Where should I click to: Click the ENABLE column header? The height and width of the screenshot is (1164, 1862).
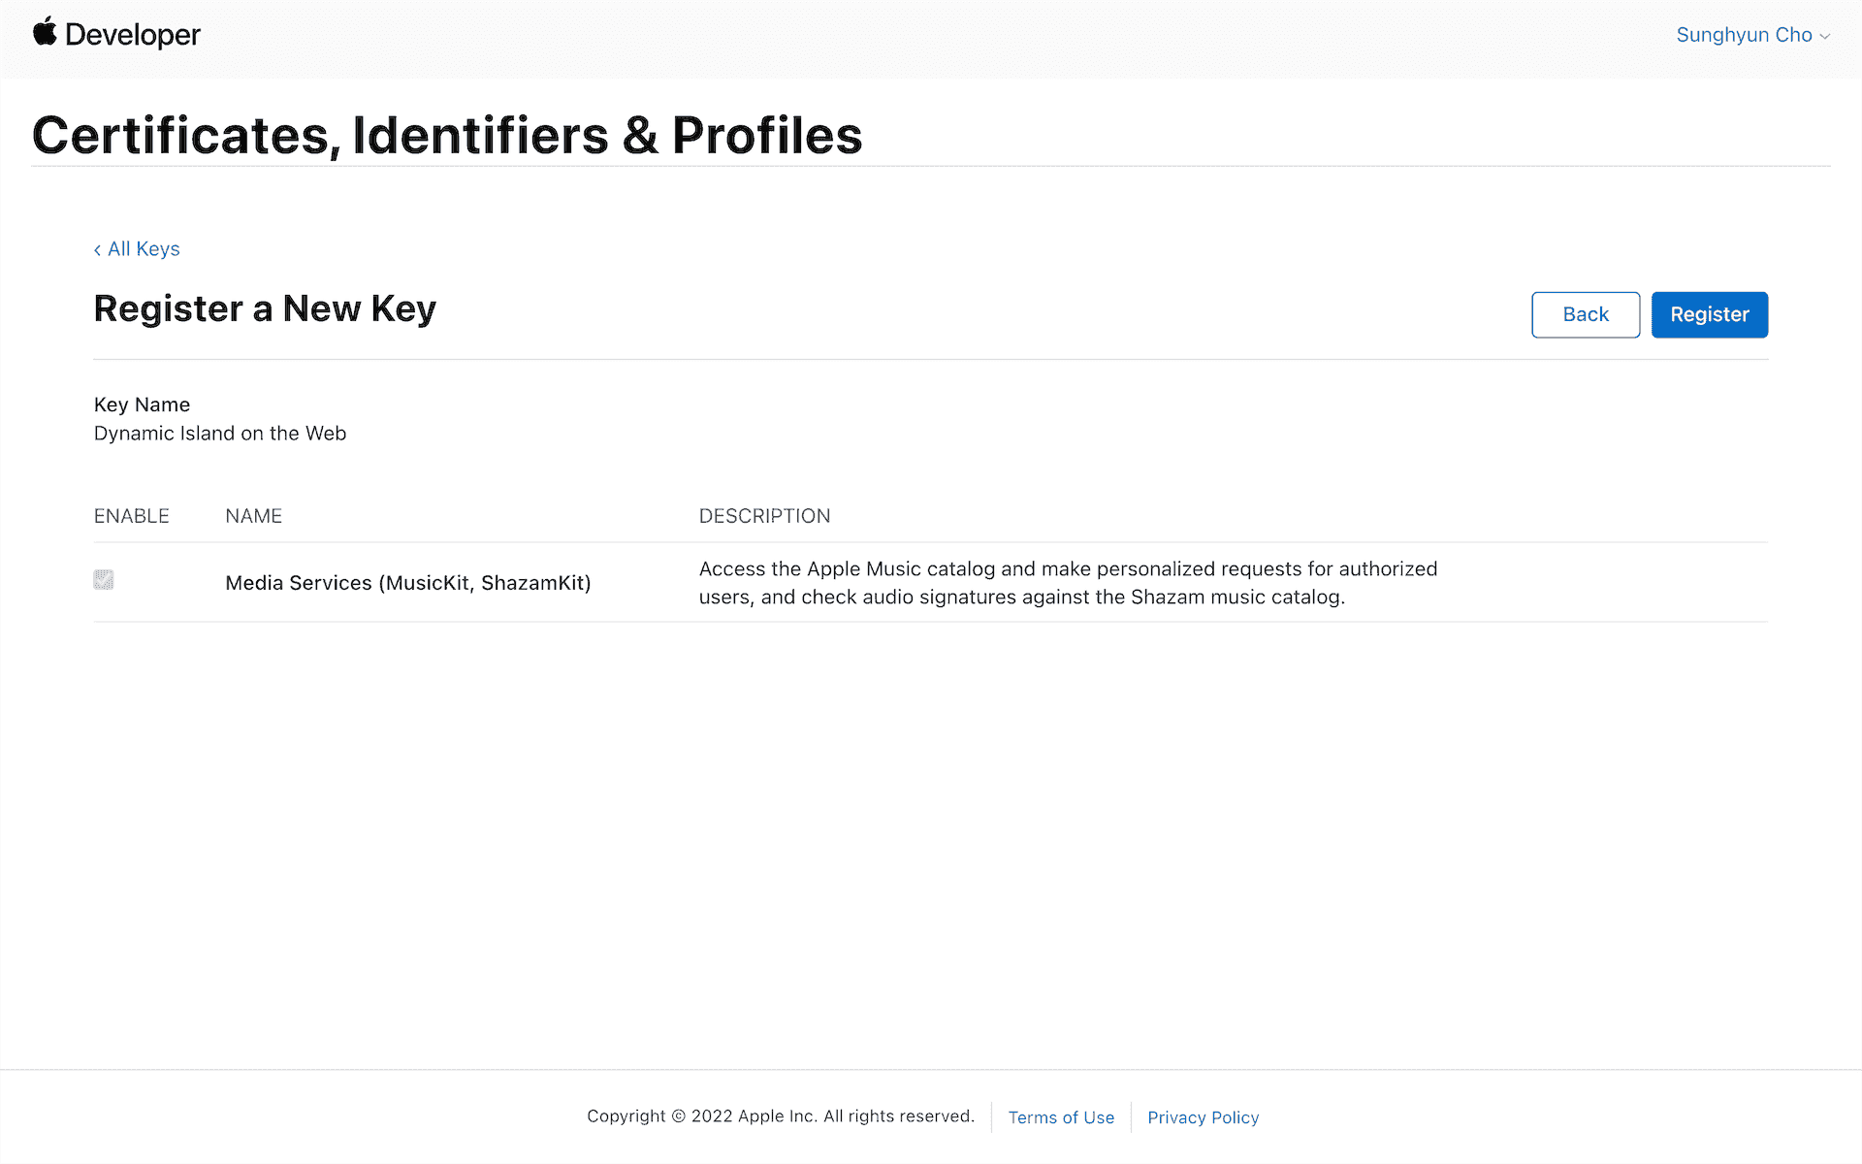coord(131,516)
